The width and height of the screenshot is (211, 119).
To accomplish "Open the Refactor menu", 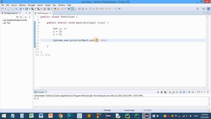I will click(x=22, y=5).
